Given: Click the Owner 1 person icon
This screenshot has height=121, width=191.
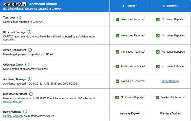Looking at the screenshot, I should click(x=123, y=6).
